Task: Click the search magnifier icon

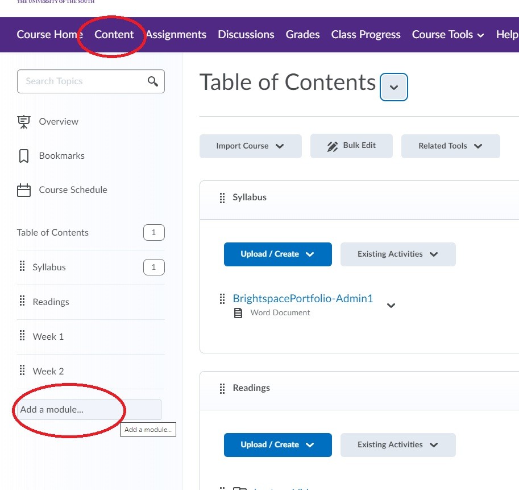Action: (x=152, y=81)
